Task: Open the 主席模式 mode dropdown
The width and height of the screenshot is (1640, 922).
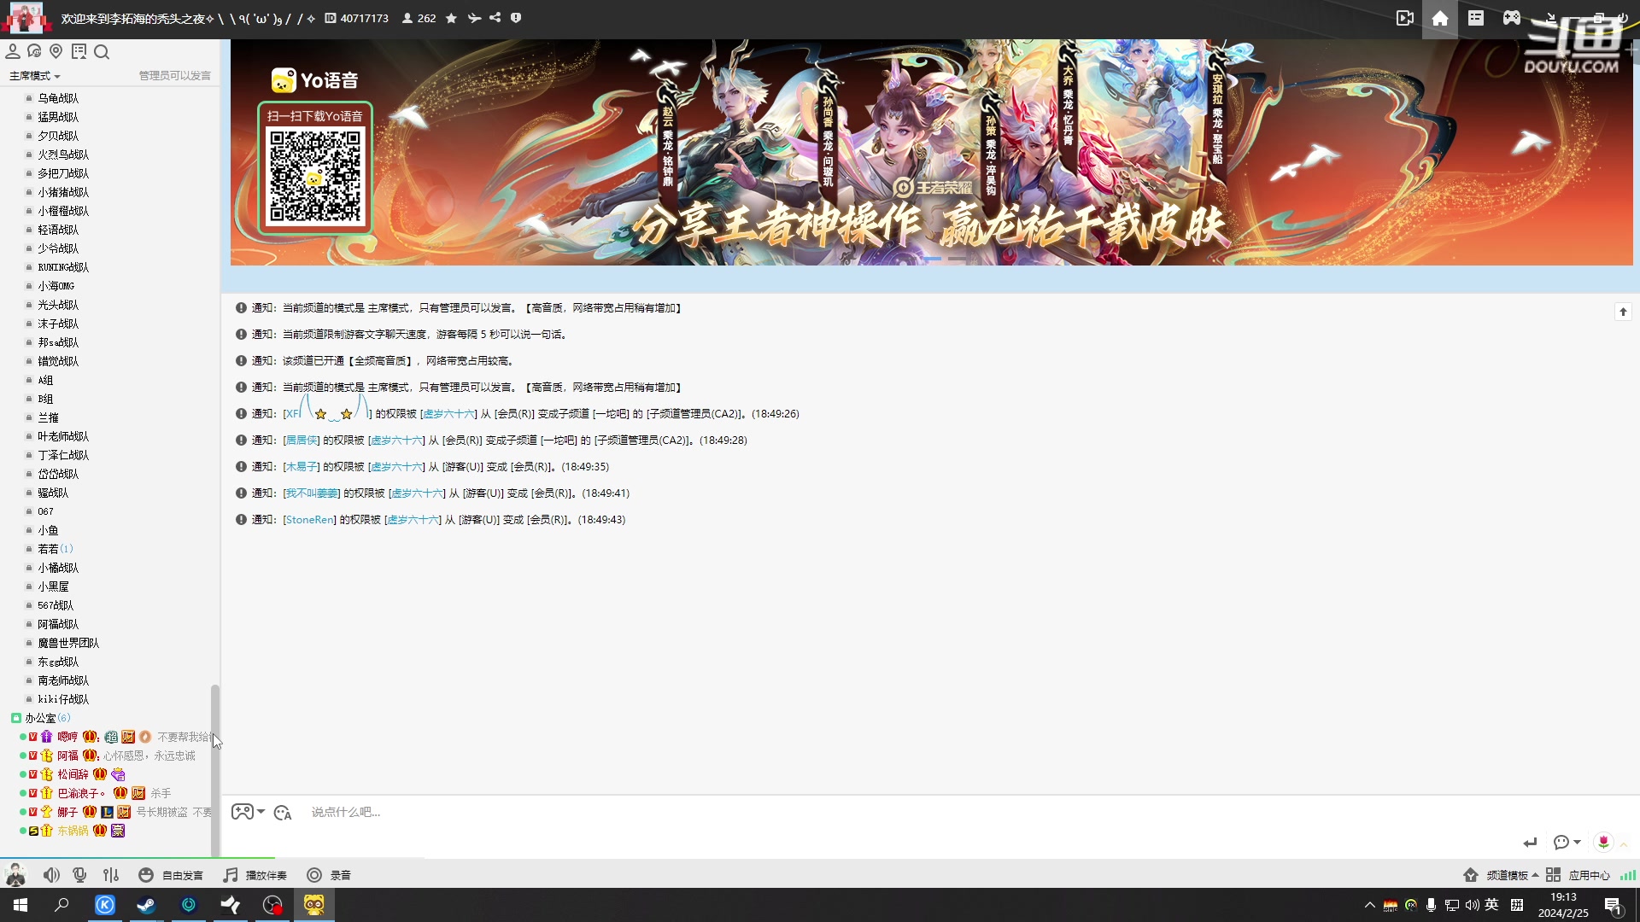Action: pos(34,76)
